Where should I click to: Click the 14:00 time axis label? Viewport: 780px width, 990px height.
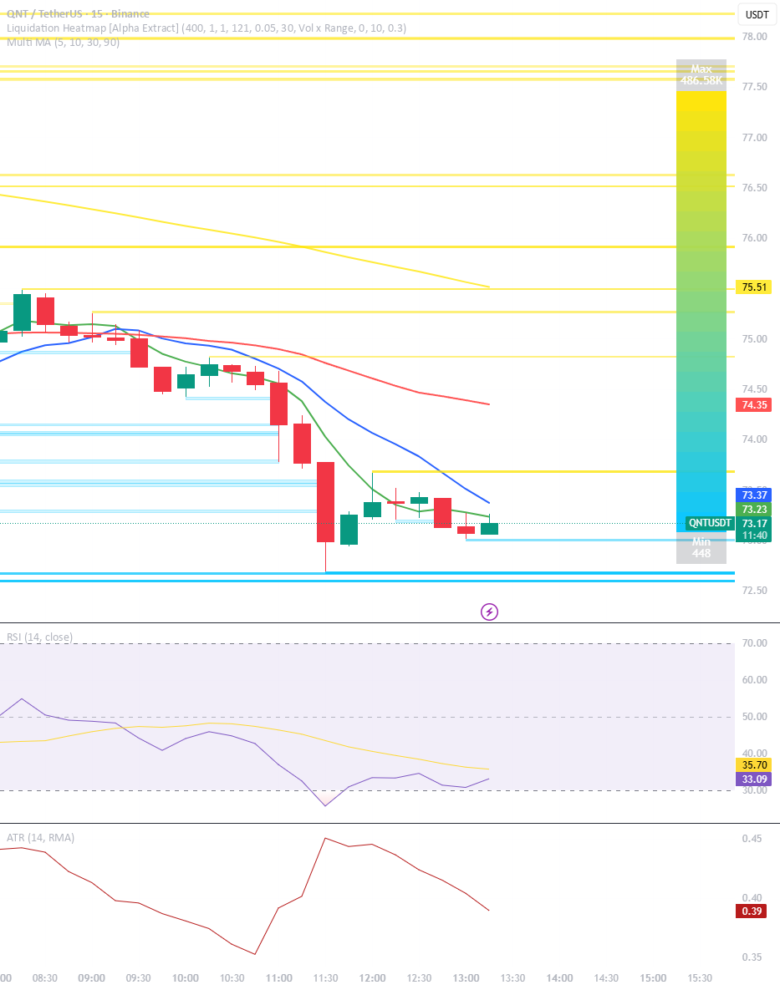(559, 978)
